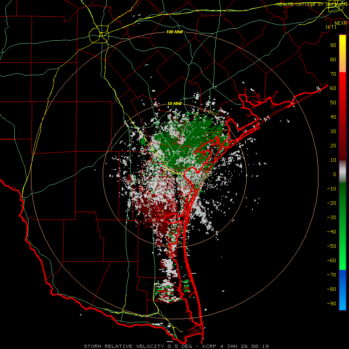Click the -30 kt label on the color scale

(x=332, y=218)
